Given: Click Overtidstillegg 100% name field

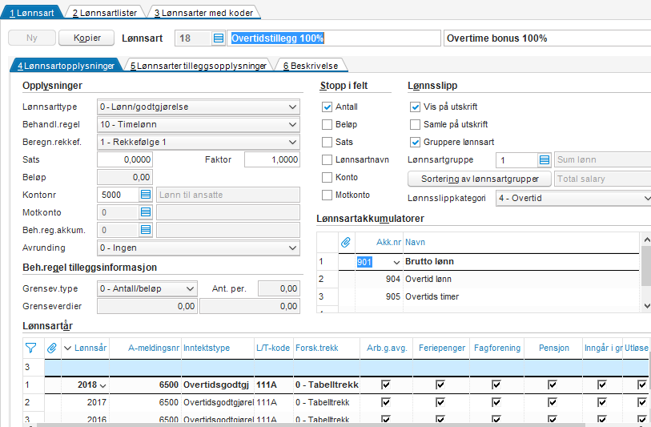Looking at the screenshot, I should [333, 38].
